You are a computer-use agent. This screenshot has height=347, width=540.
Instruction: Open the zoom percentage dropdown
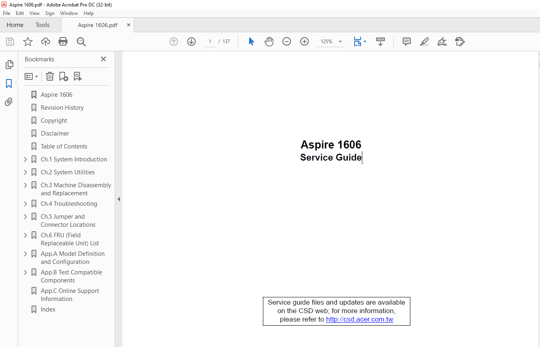click(340, 42)
